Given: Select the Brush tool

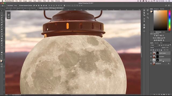Looking at the screenshot, I should pyautogui.click(x=2, y=27).
